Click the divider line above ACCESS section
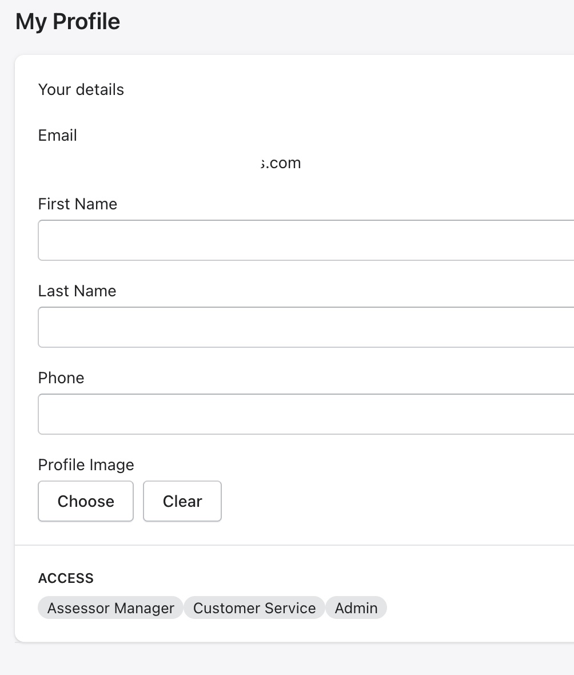 coord(294,545)
